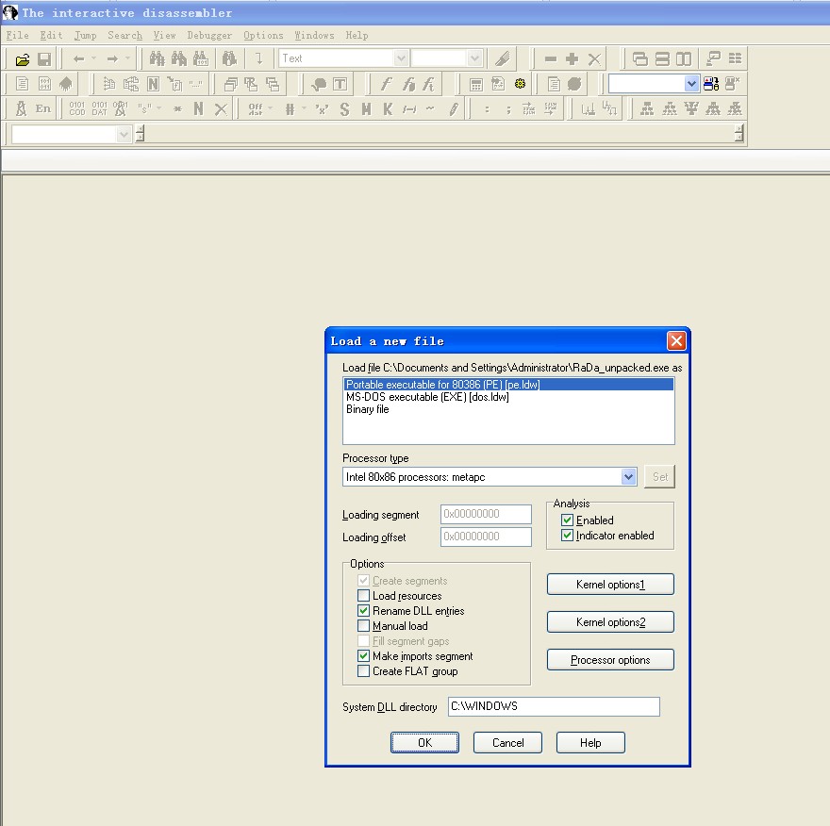Click the K stack variable toolbar icon

(x=388, y=109)
